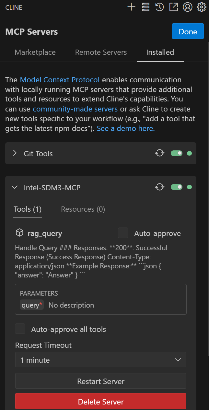Open the Model Context Protocol link
209x410 pixels.
[60, 80]
